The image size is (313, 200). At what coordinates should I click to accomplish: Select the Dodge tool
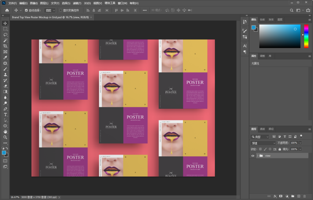click(5, 103)
